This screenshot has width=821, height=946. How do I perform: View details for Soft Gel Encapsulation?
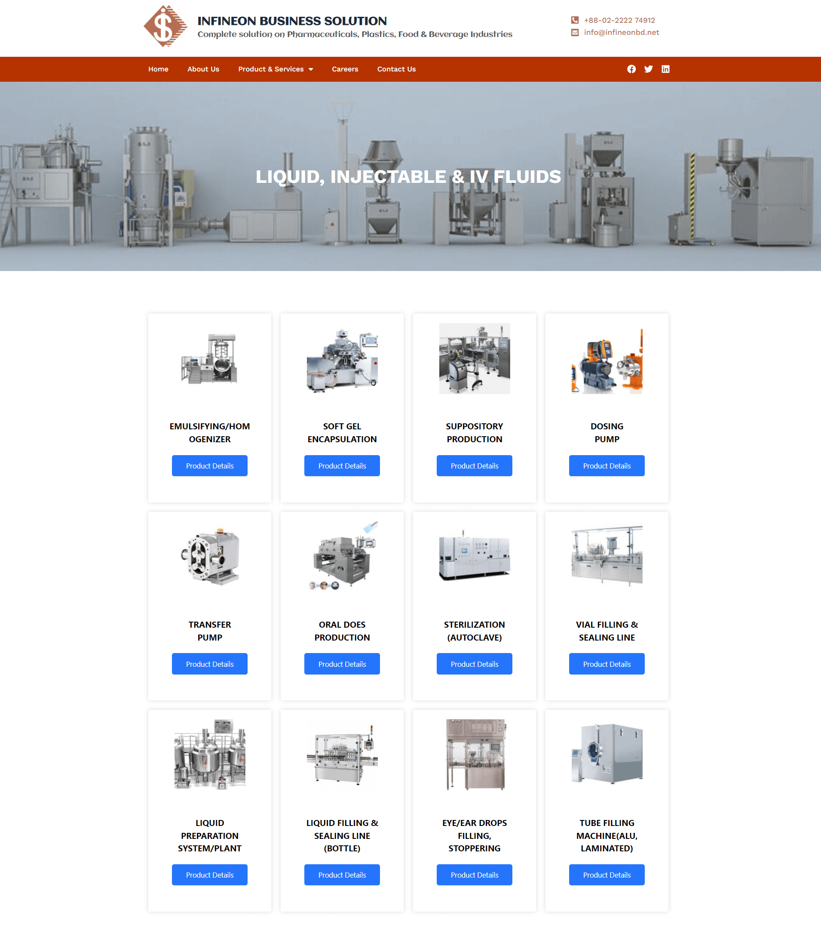coord(342,465)
